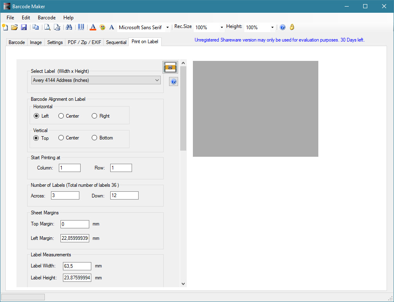Click the New document icon in toolbar
This screenshot has height=302, width=394.
pyautogui.click(x=5, y=27)
